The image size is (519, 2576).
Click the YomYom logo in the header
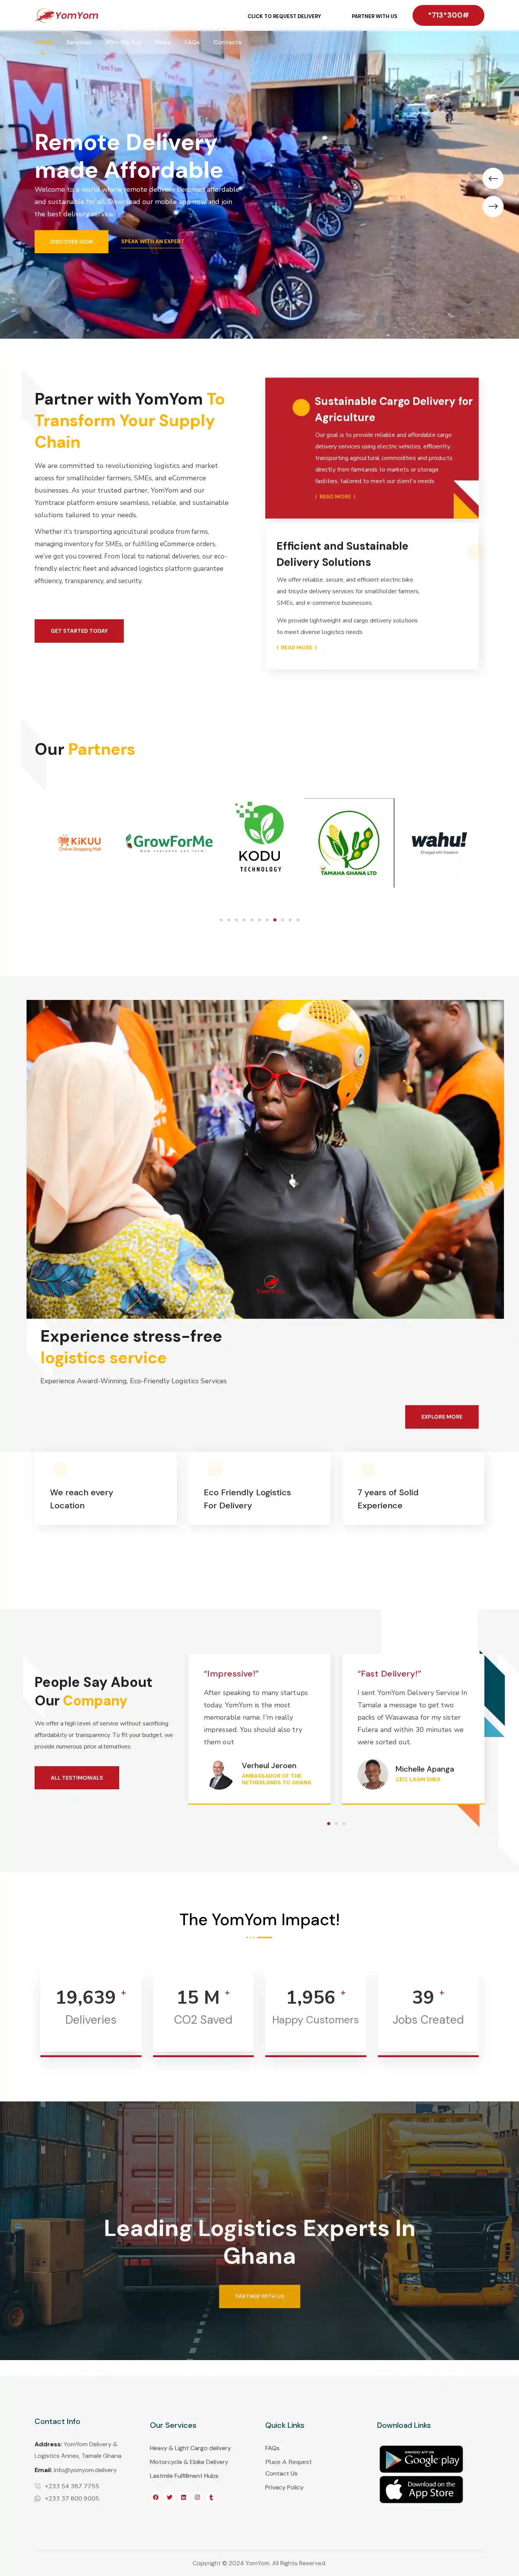(67, 15)
